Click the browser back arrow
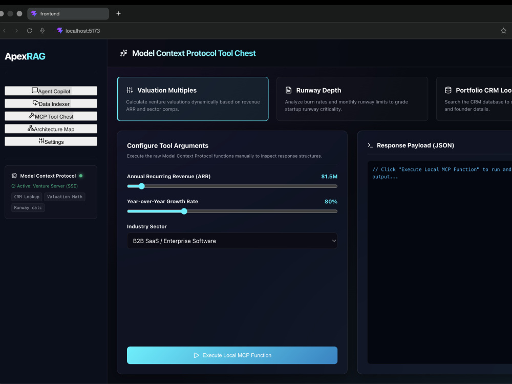Viewport: 512px width, 384px height. 4,31
